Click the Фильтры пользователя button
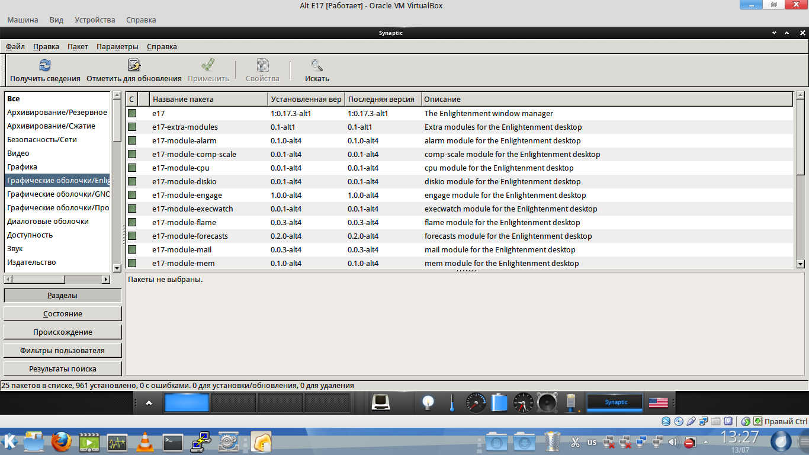 63,350
